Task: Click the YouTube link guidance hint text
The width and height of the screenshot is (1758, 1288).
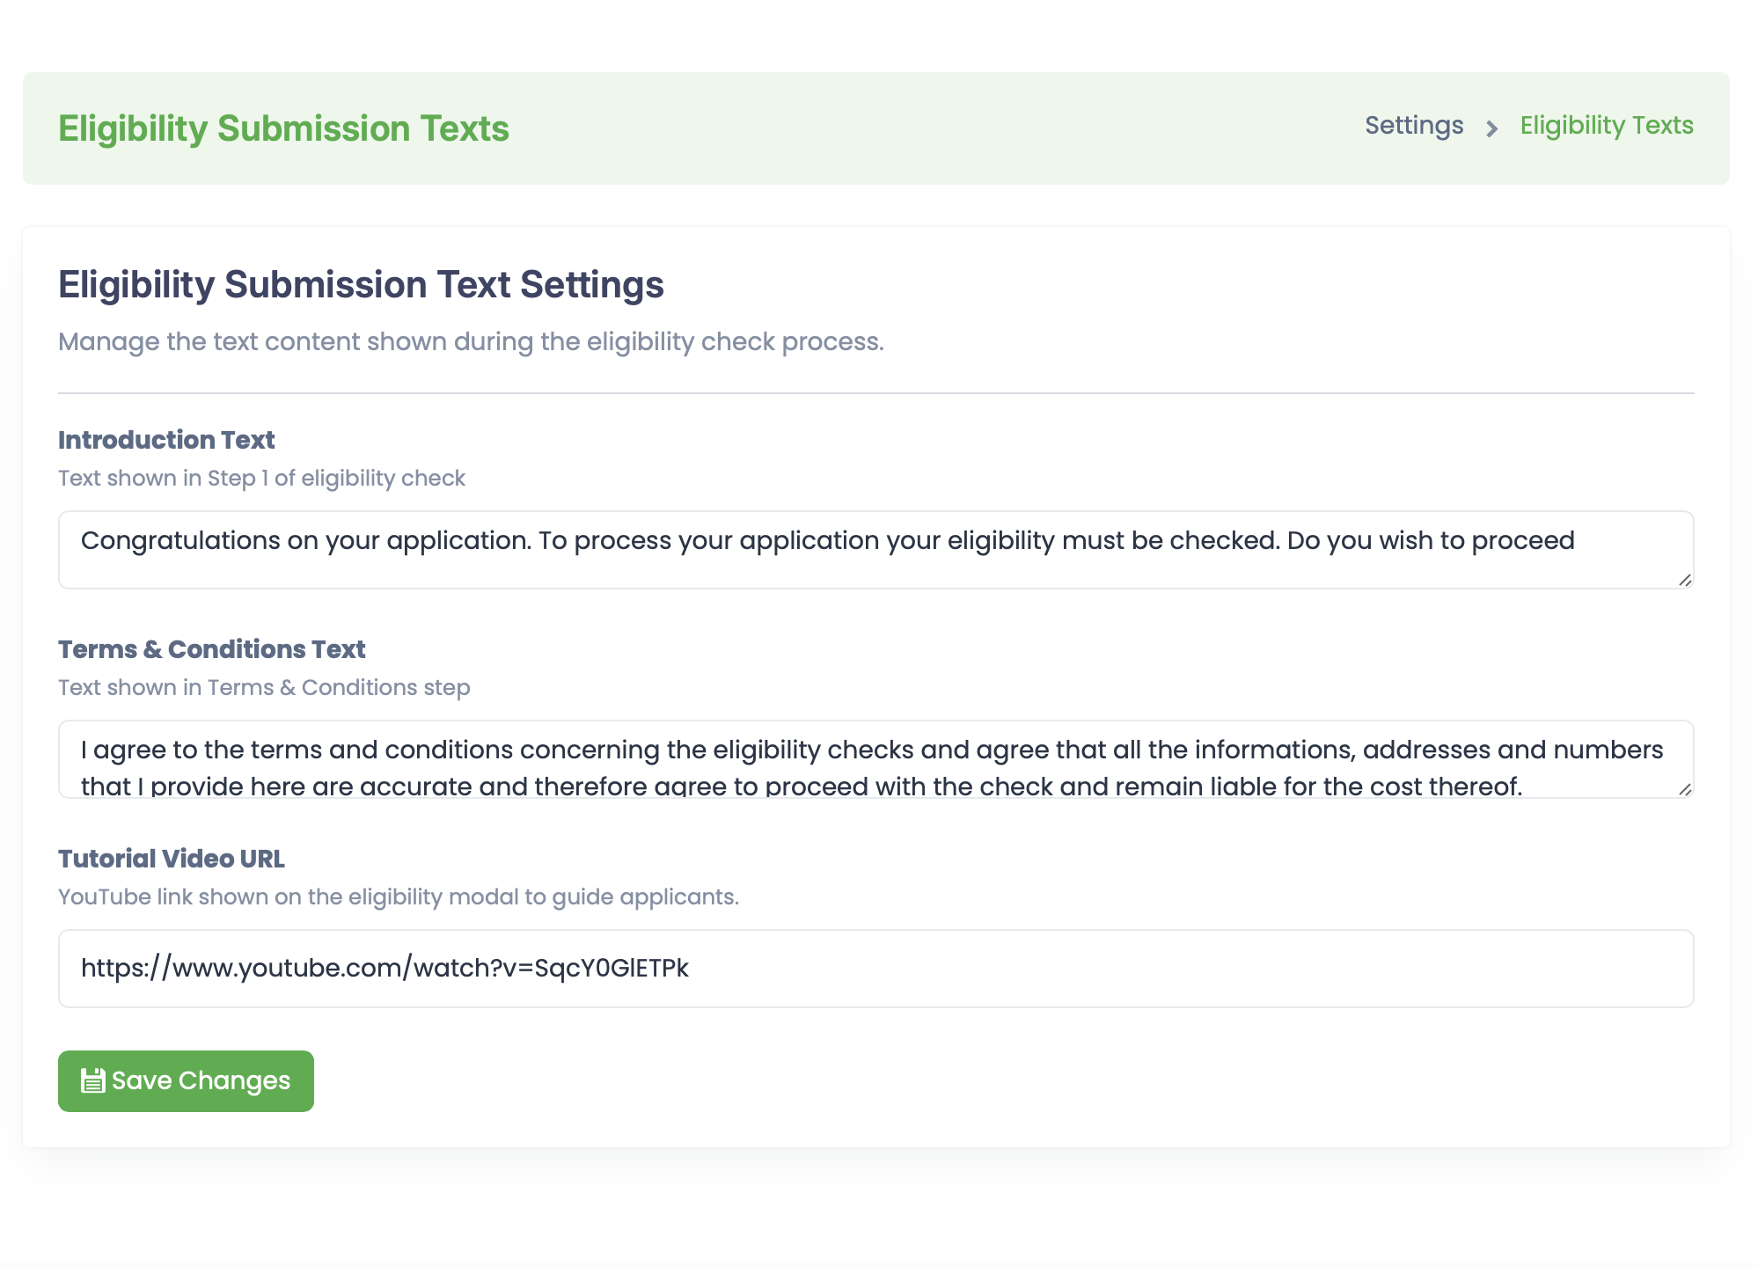Action: 398,897
